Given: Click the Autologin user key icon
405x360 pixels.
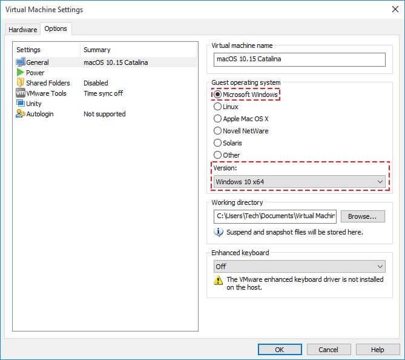Looking at the screenshot, I should click(x=21, y=113).
